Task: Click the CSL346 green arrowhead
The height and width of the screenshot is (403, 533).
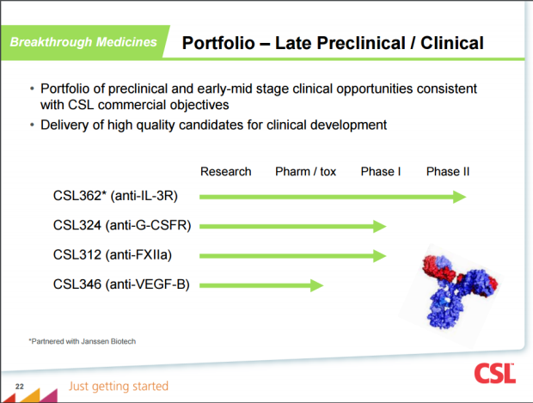Action: [x=317, y=285]
